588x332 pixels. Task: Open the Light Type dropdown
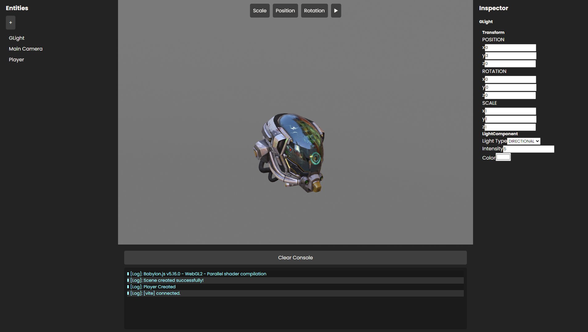pyautogui.click(x=524, y=141)
